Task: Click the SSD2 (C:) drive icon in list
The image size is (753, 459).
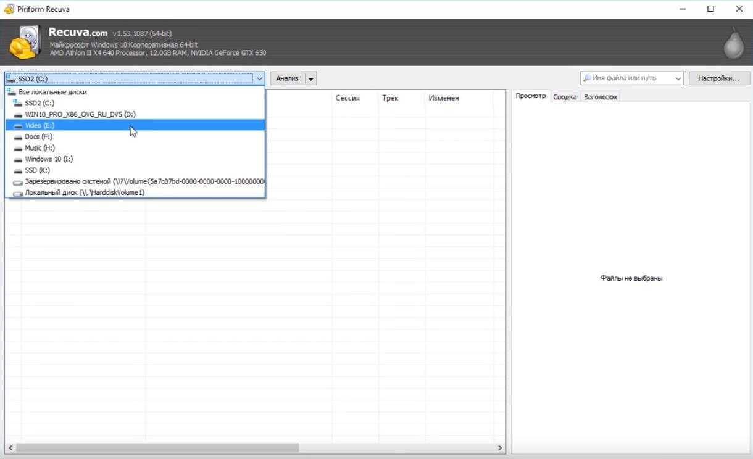Action: point(18,103)
